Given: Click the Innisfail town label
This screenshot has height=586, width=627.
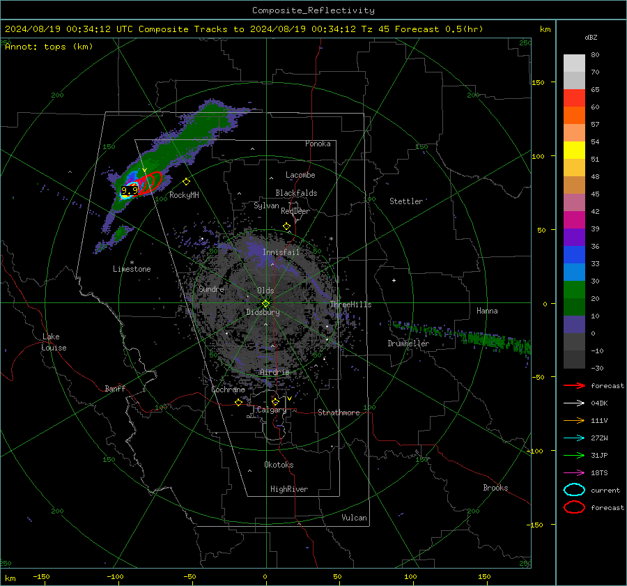Looking at the screenshot, I should (281, 252).
